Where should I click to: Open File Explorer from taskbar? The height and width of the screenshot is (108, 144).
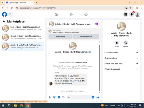pos(15,106)
